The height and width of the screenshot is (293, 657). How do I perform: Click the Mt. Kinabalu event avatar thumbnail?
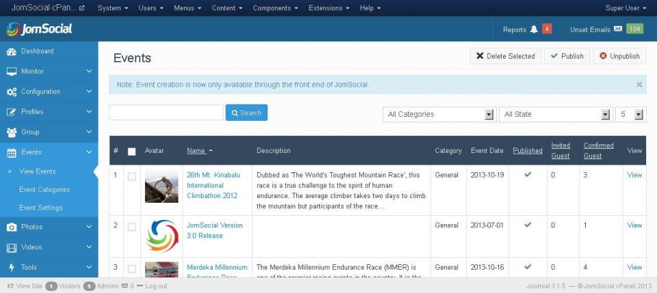[x=162, y=186]
